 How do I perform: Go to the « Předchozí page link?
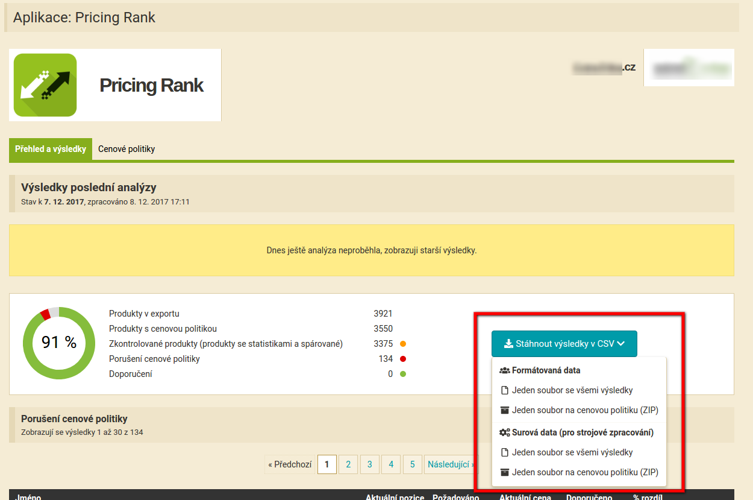(290, 464)
